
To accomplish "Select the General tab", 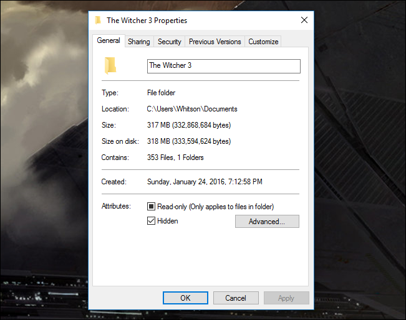I will click(109, 40).
